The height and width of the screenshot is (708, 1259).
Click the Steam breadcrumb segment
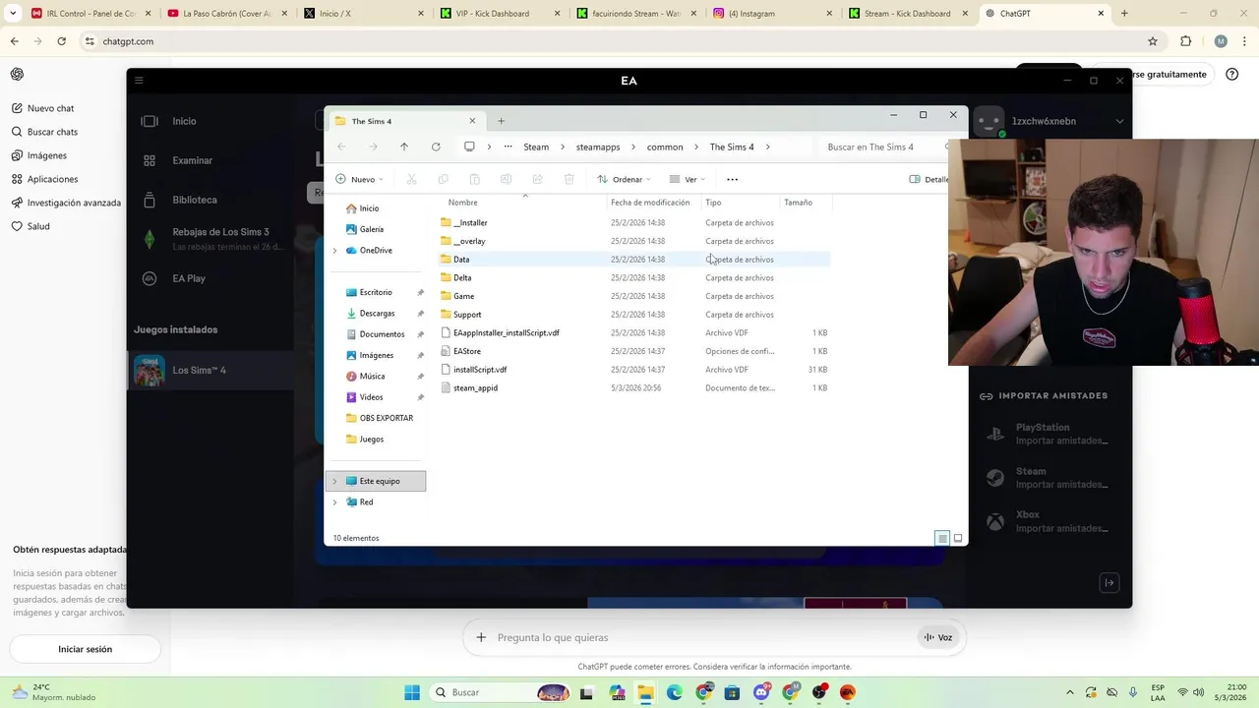point(536,147)
